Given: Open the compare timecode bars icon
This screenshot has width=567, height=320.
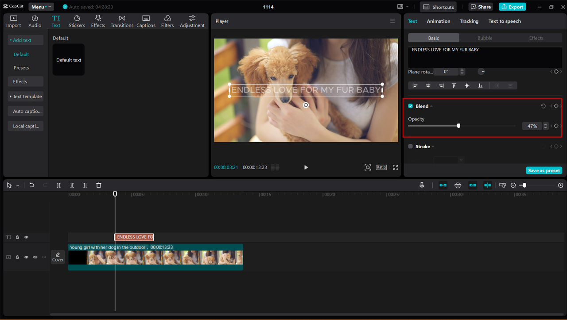Looking at the screenshot, I should point(275,167).
